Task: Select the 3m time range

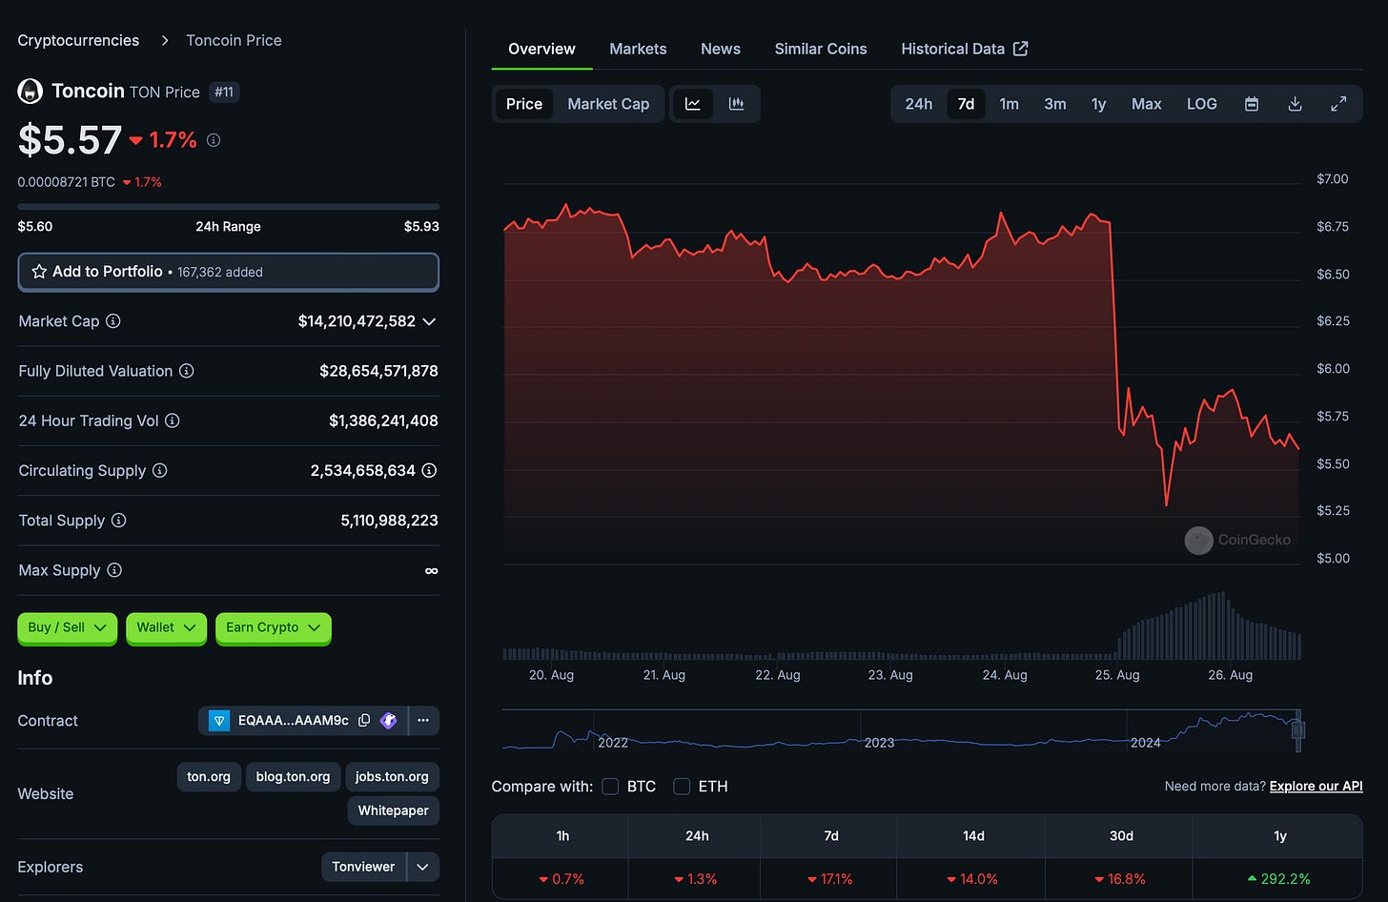Action: tap(1054, 104)
